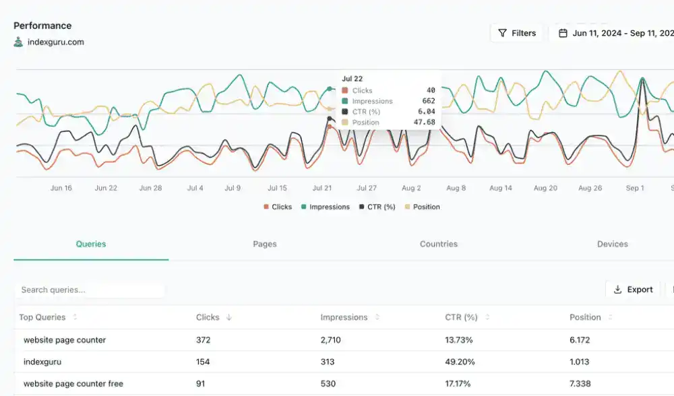Click sort arrows beside CTR (%) header
The image size is (674, 396).
487,317
